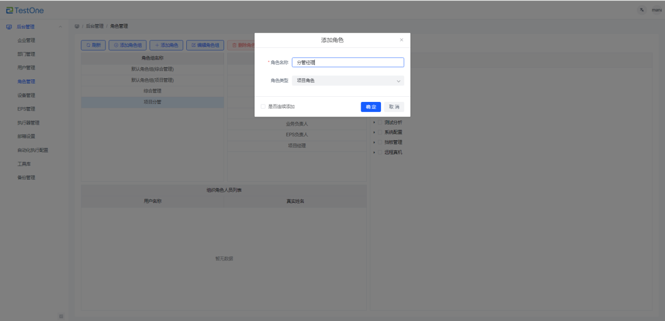Open the 角色类型 dropdown
The image size is (665, 321).
tap(347, 81)
